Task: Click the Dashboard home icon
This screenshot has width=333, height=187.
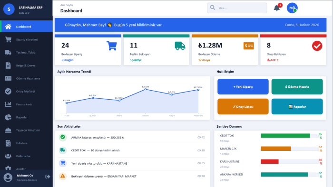Action: [8, 27]
